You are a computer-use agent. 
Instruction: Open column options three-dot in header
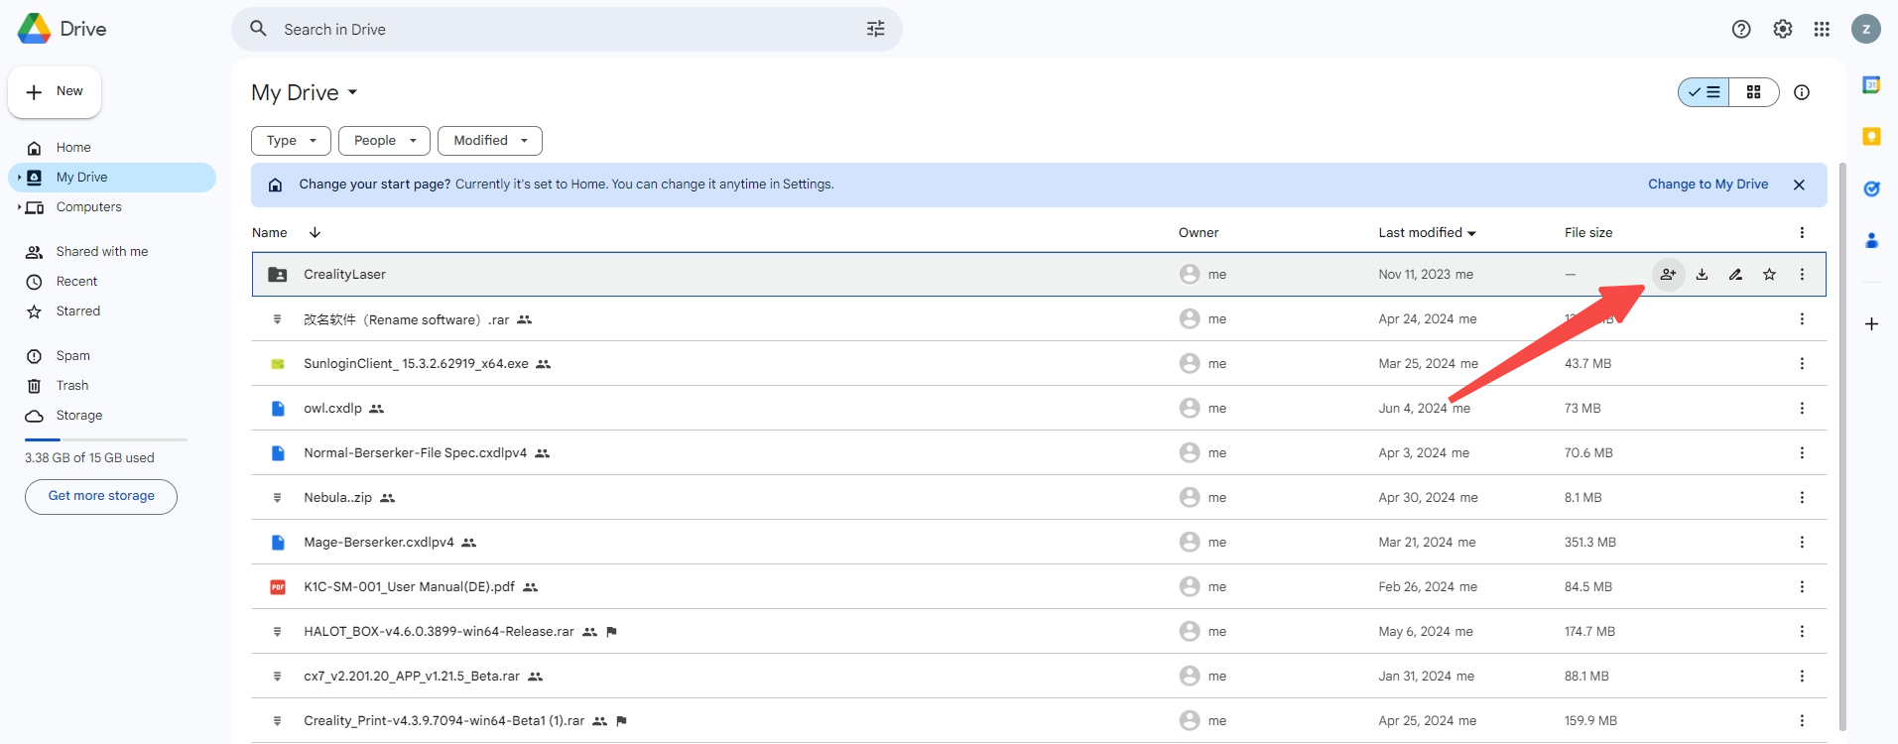click(x=1802, y=232)
